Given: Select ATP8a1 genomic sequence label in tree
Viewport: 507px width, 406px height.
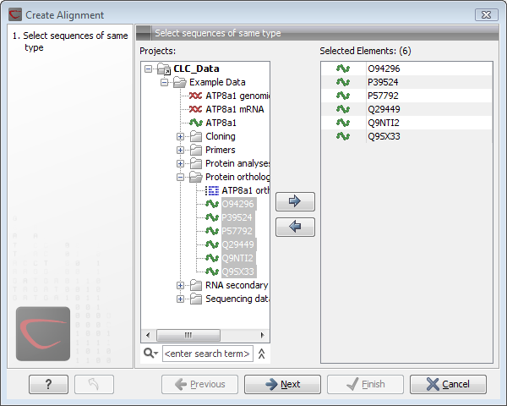Looking at the screenshot, I should 237,96.
